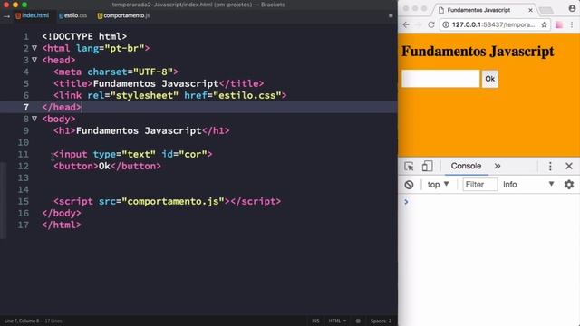Click the closing html tag on line 17
The image size is (580, 326).
pos(62,225)
